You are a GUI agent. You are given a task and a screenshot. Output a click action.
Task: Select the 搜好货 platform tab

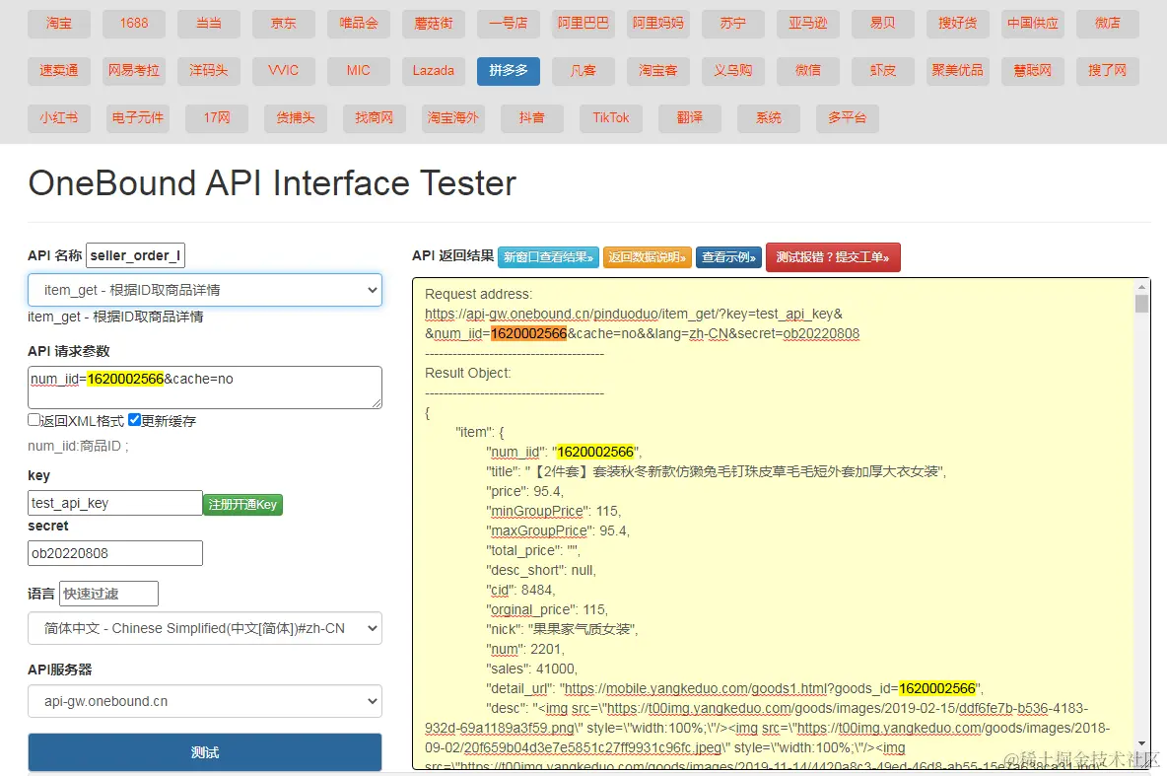tap(958, 24)
